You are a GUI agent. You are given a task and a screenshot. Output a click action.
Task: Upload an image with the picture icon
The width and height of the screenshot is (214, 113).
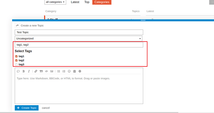coord(52,71)
